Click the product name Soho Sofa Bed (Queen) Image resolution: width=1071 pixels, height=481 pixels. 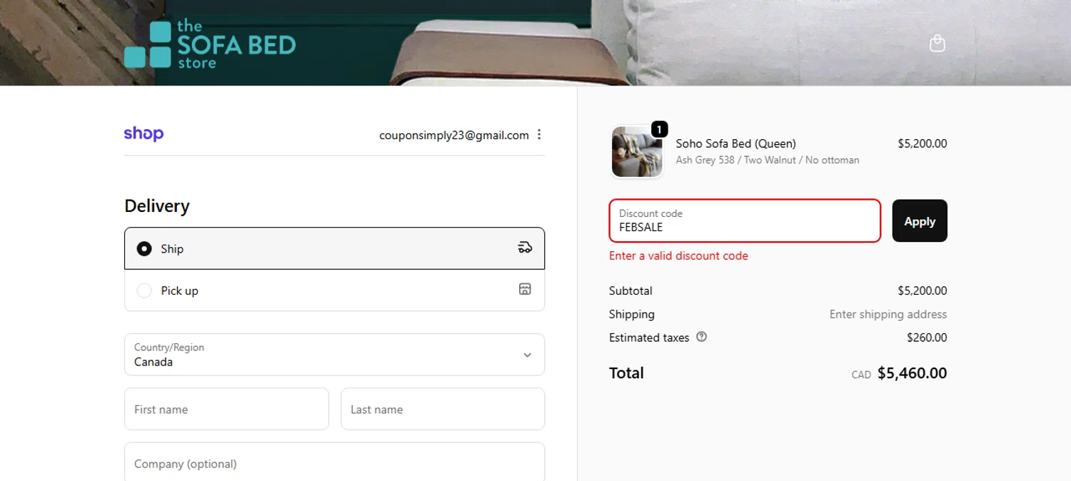pyautogui.click(x=735, y=143)
